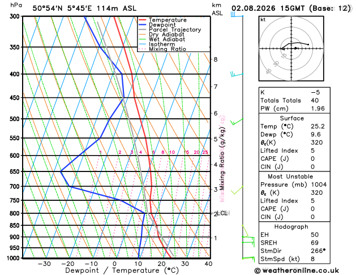
Task: Select the "Temperature" legend entry
Action: pyautogui.click(x=168, y=20)
